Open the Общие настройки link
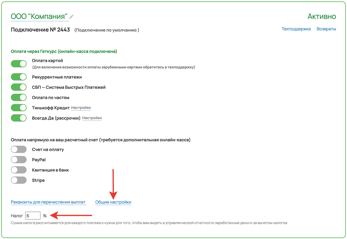Screen dimensions: 347x239 113,202
